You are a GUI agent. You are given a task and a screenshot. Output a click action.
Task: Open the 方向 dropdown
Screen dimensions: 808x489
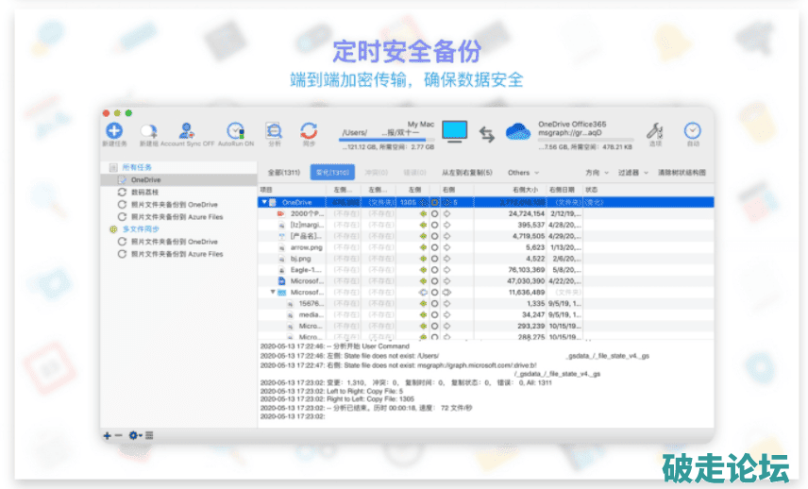pyautogui.click(x=597, y=173)
